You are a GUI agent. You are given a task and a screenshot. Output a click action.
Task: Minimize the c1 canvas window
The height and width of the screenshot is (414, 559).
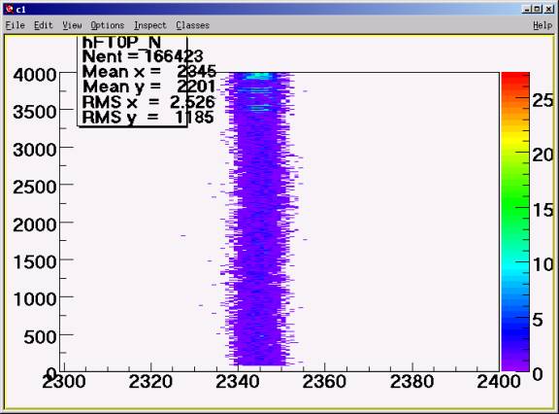(527, 9)
